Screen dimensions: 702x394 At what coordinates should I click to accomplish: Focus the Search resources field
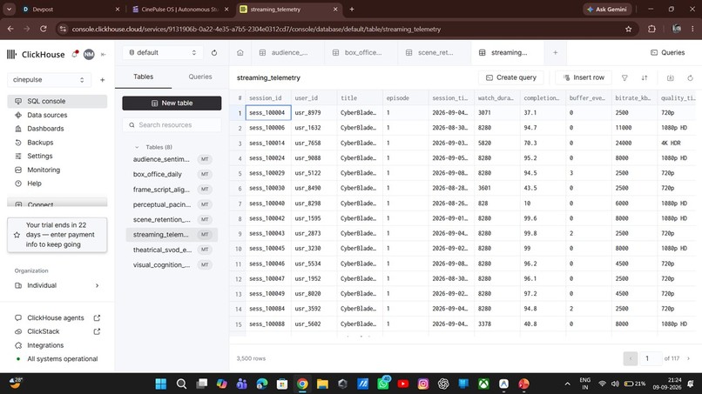pos(172,124)
